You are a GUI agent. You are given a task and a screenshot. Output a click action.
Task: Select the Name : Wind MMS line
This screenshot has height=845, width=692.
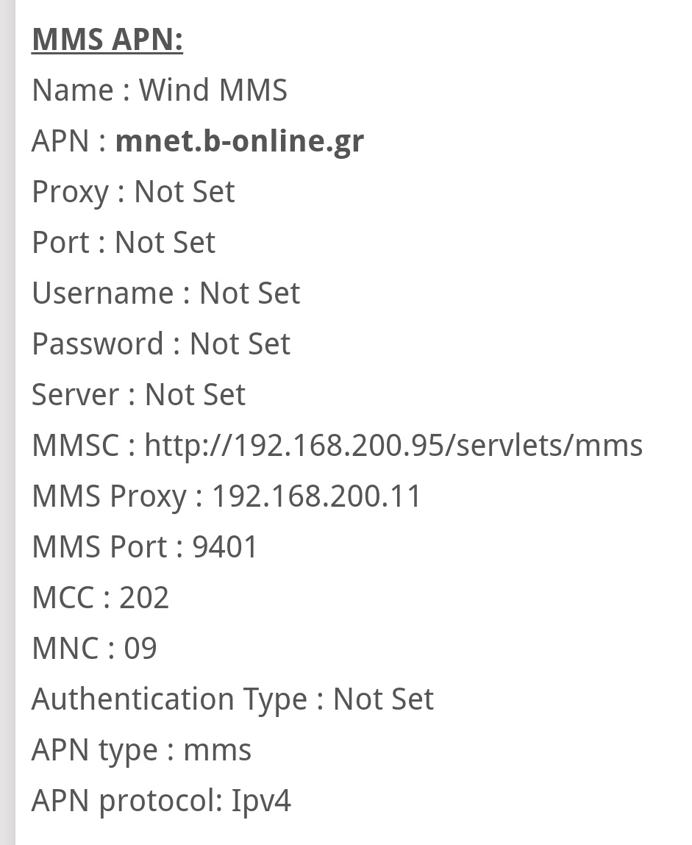pos(159,90)
